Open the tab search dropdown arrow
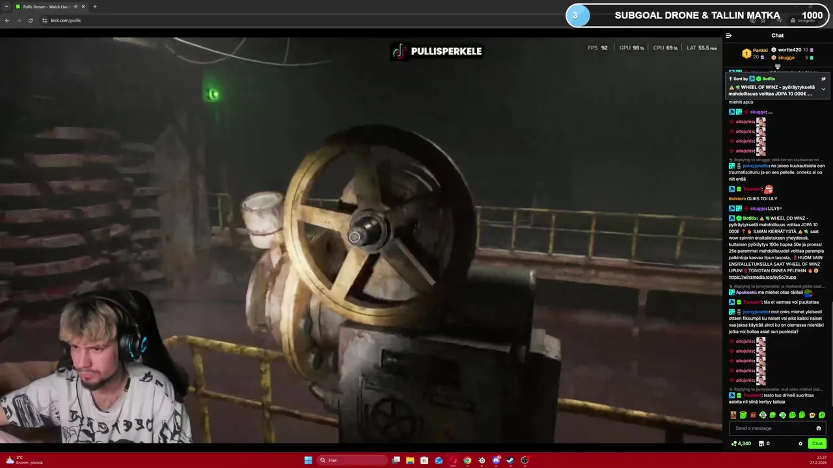The height and width of the screenshot is (468, 833). point(6,6)
